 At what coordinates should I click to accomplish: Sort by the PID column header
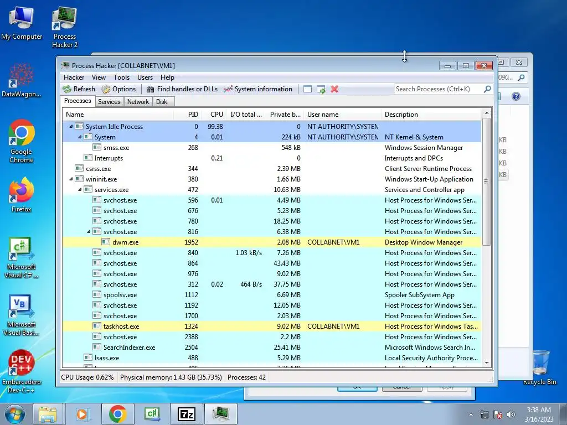[x=188, y=114]
